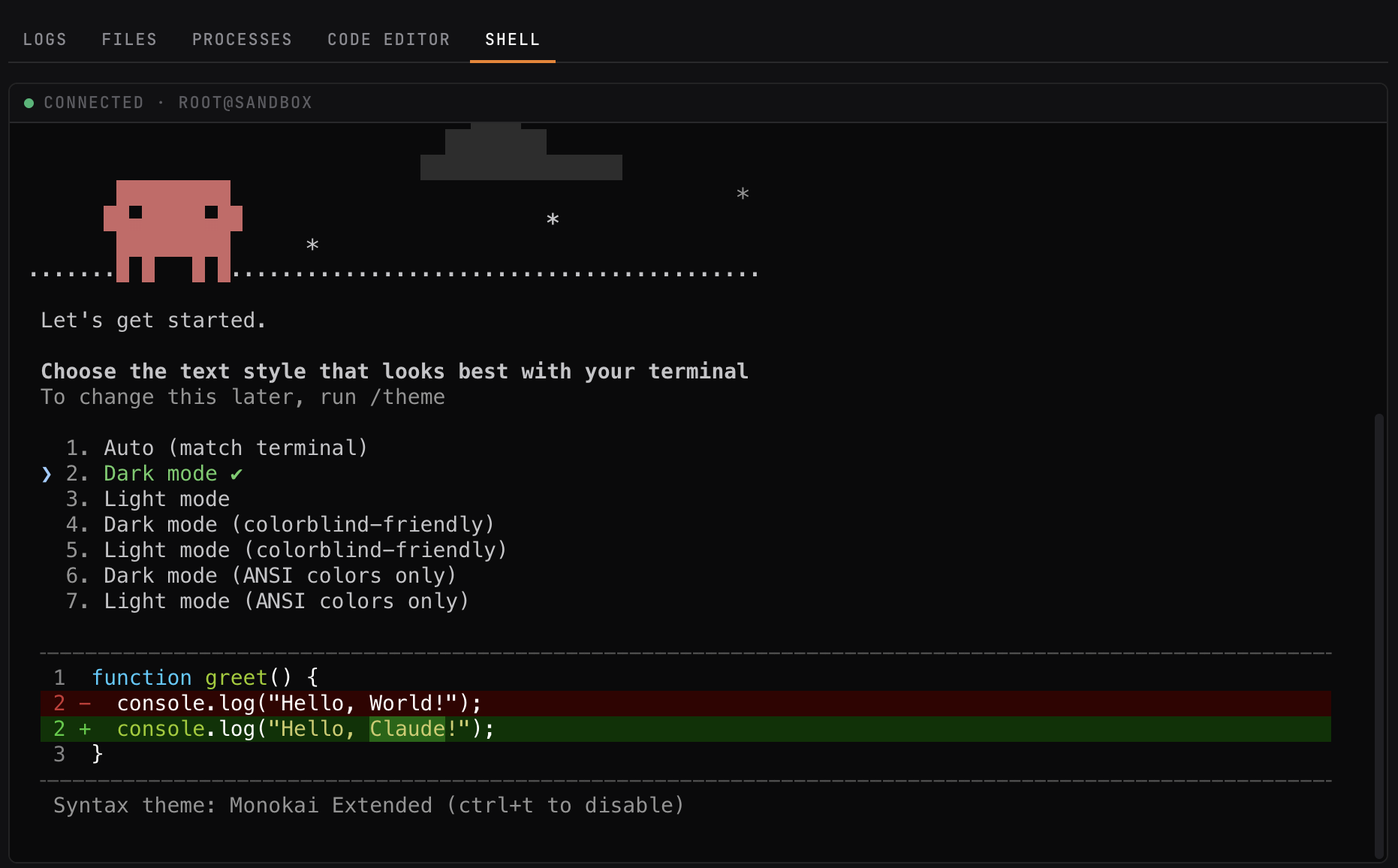Open the Processes tab

coord(242,40)
